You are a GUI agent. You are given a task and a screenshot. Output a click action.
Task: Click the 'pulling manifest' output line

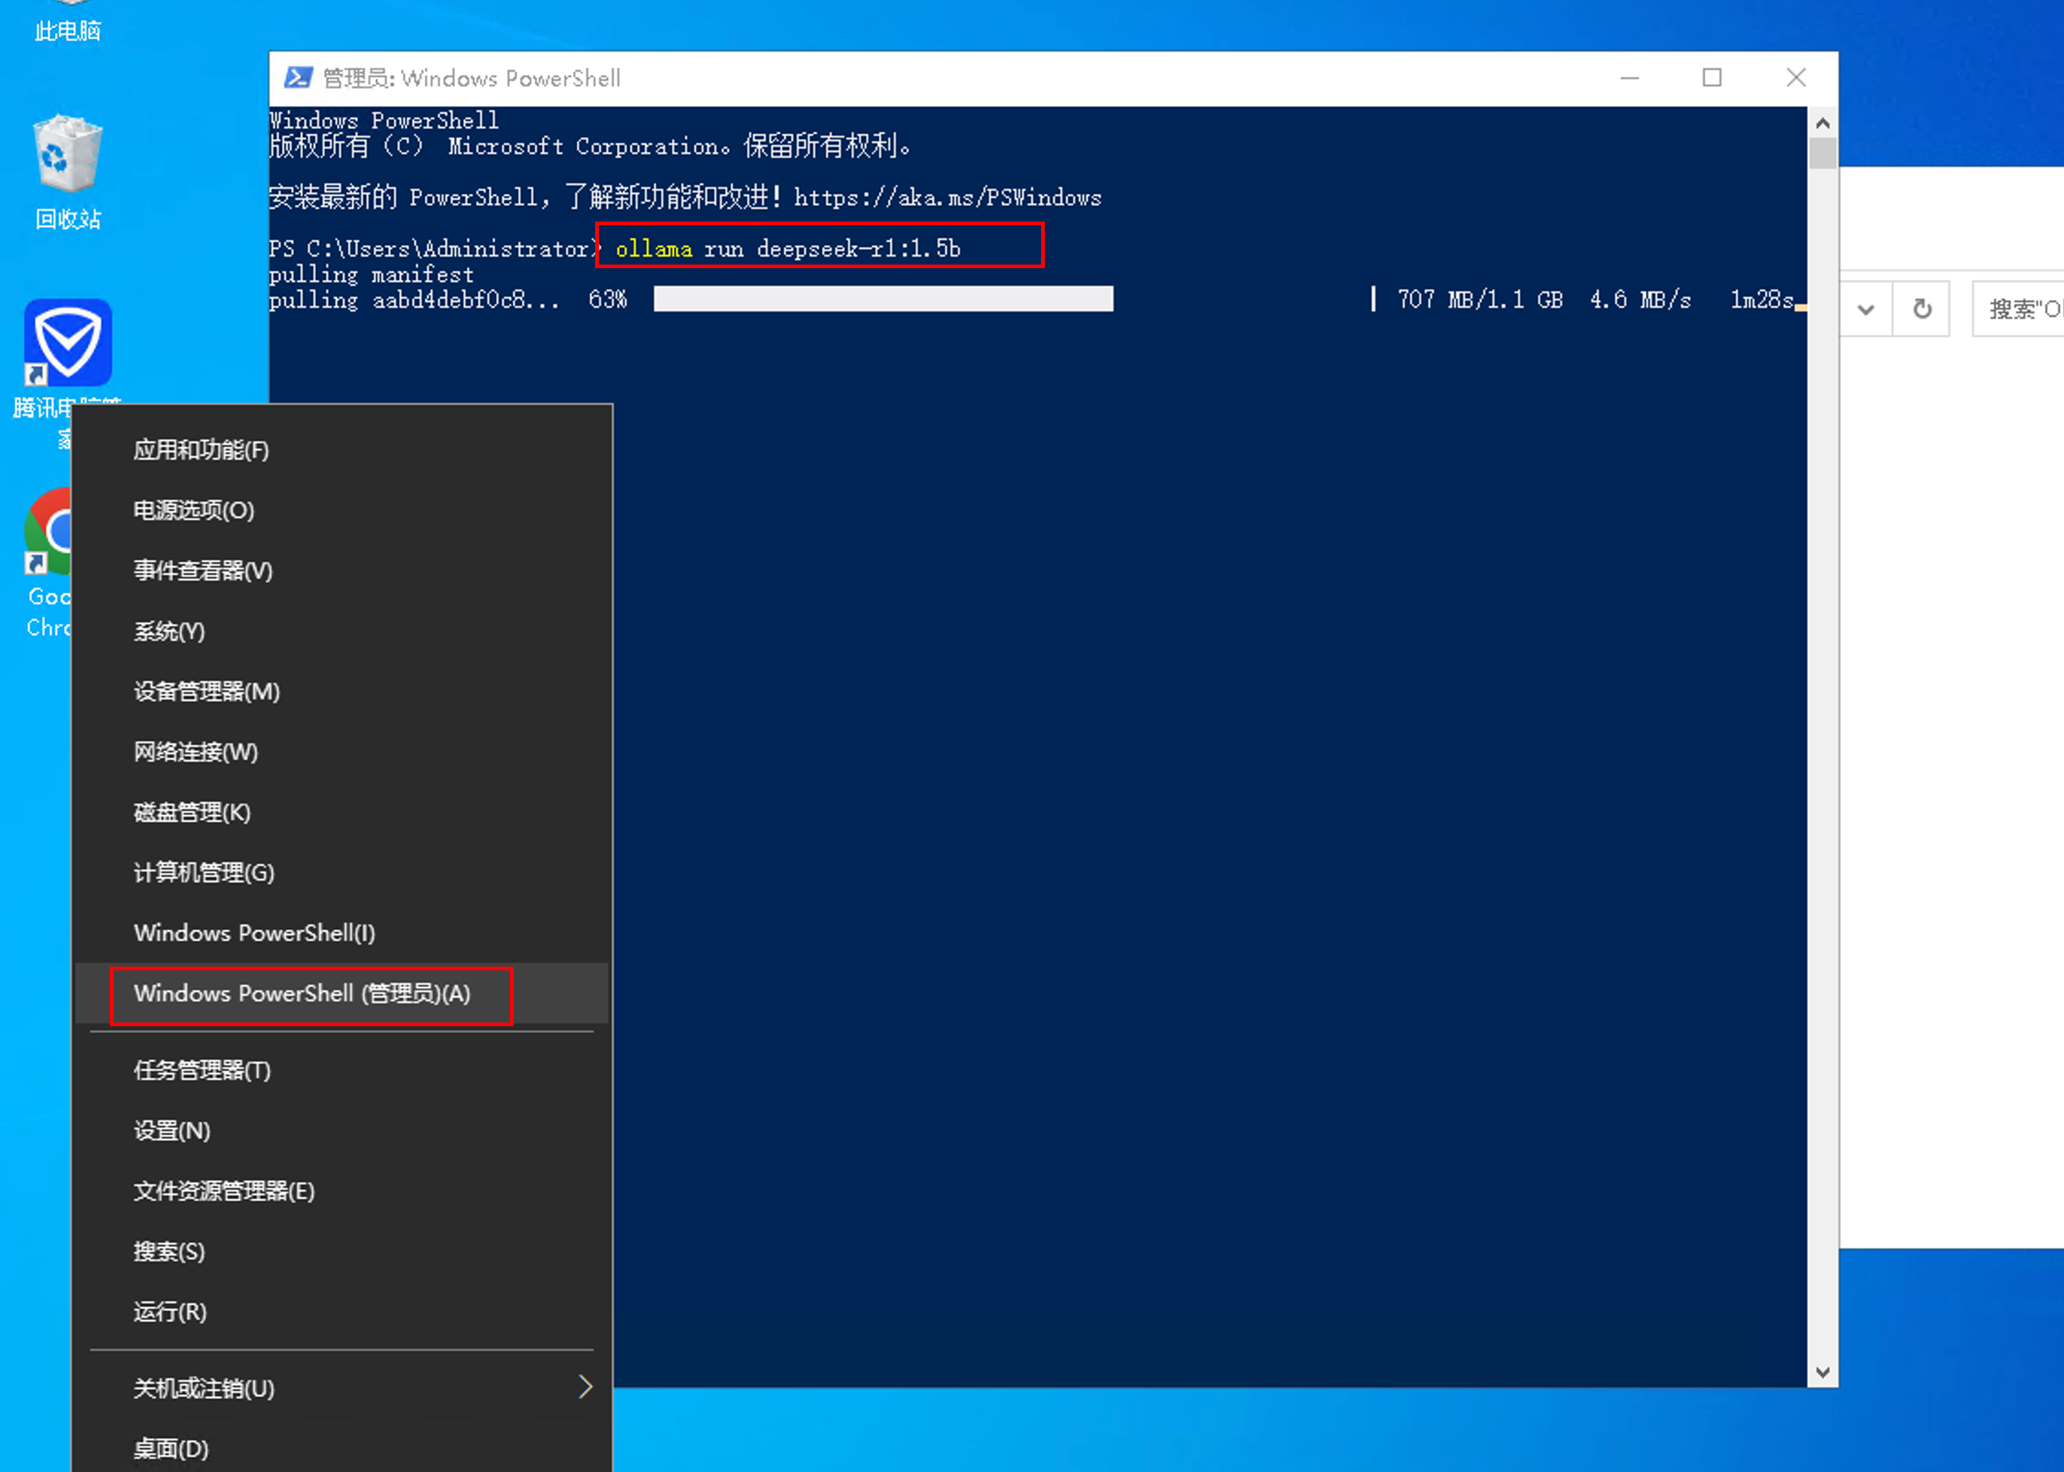(371, 274)
